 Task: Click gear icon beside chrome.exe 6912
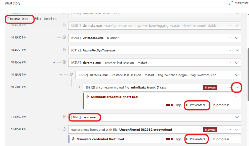(71, 74)
